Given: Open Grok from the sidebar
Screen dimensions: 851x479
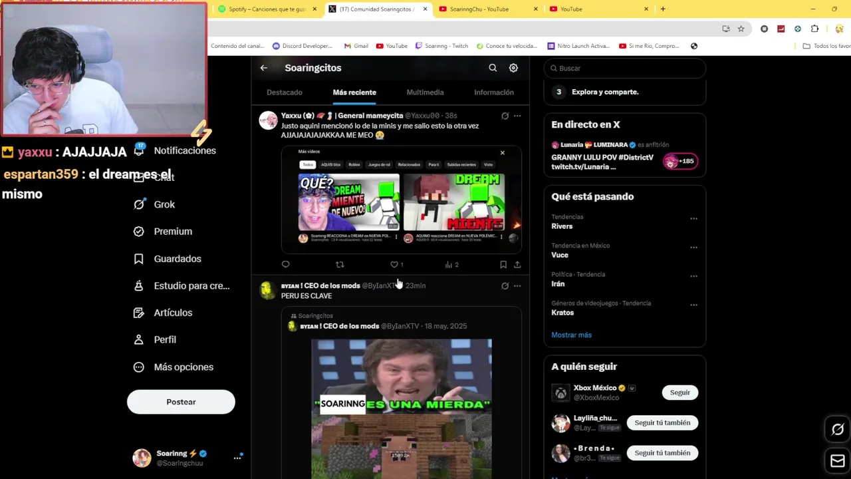Looking at the screenshot, I should [155, 204].
